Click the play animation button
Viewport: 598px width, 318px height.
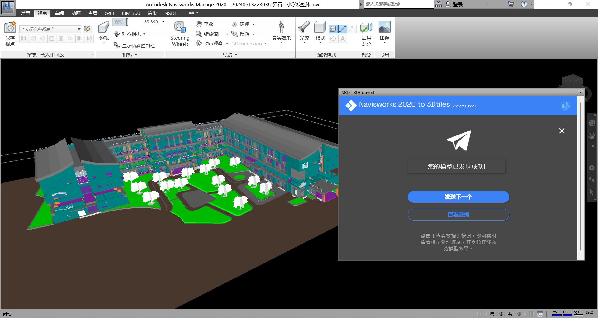70,39
